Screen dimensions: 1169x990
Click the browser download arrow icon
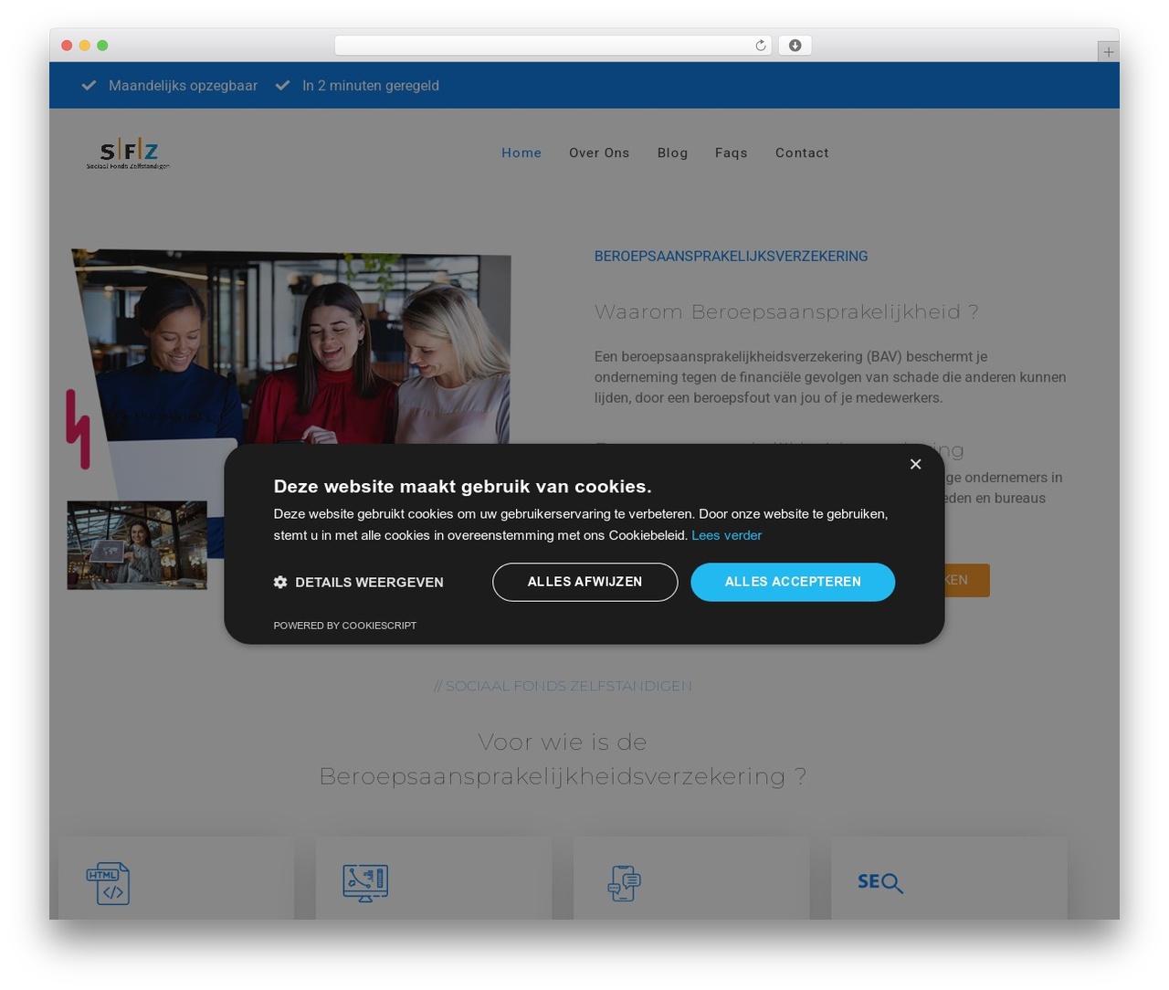(795, 46)
